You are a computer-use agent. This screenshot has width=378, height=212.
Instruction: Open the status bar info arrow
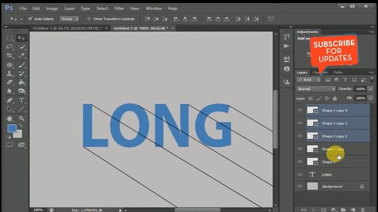tap(120, 210)
